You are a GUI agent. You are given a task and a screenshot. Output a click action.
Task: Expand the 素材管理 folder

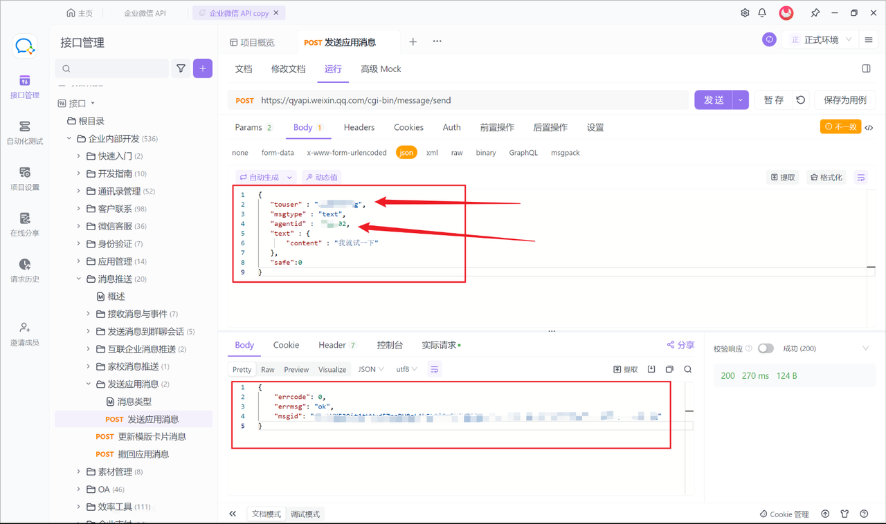coord(78,472)
